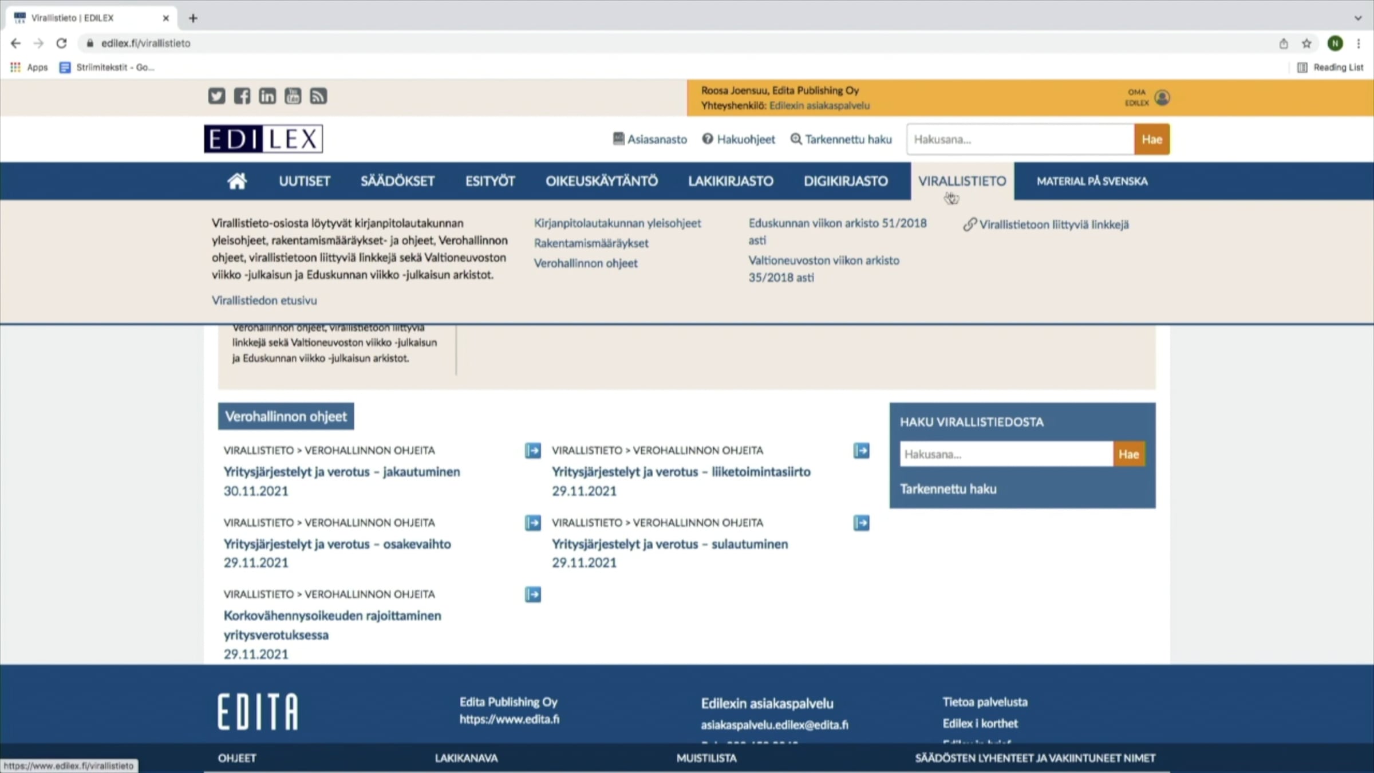Click the EDILEX logo

click(263, 139)
